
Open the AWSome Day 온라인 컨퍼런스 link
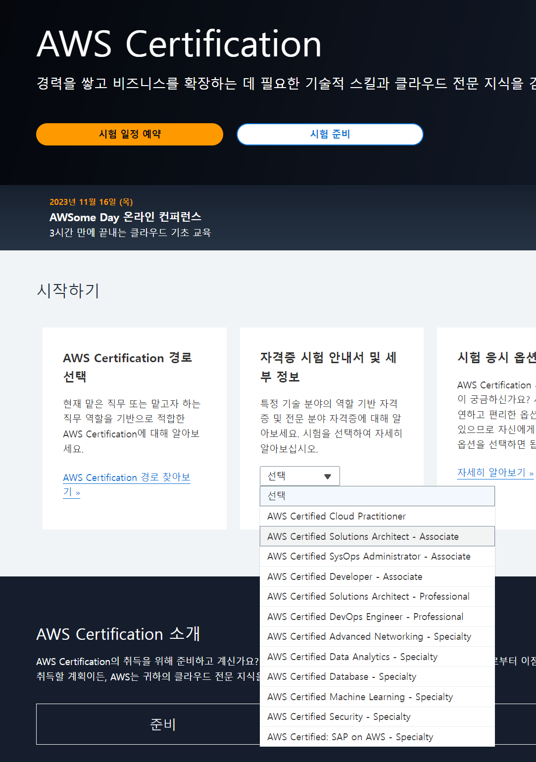[125, 217]
